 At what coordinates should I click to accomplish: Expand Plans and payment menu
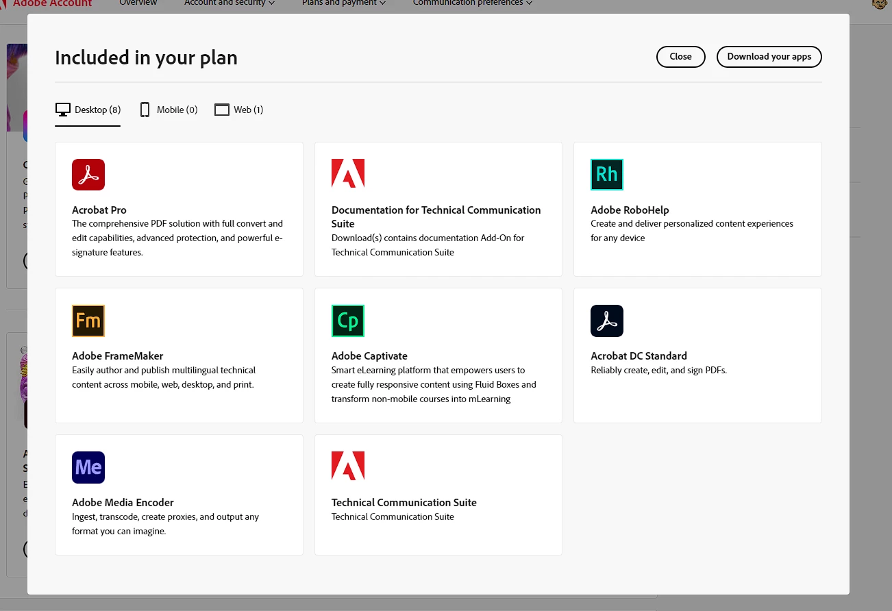tap(344, 3)
